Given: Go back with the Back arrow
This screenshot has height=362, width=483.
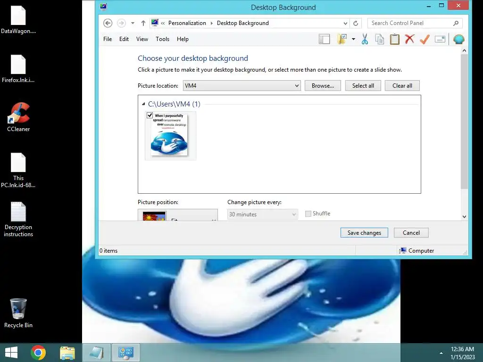Looking at the screenshot, I should (108, 23).
